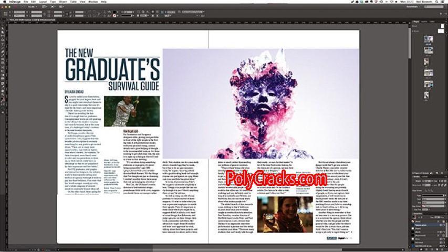Screen dimensions: 448x252
Task: Open the Type menu
Action: (x=53, y=2)
